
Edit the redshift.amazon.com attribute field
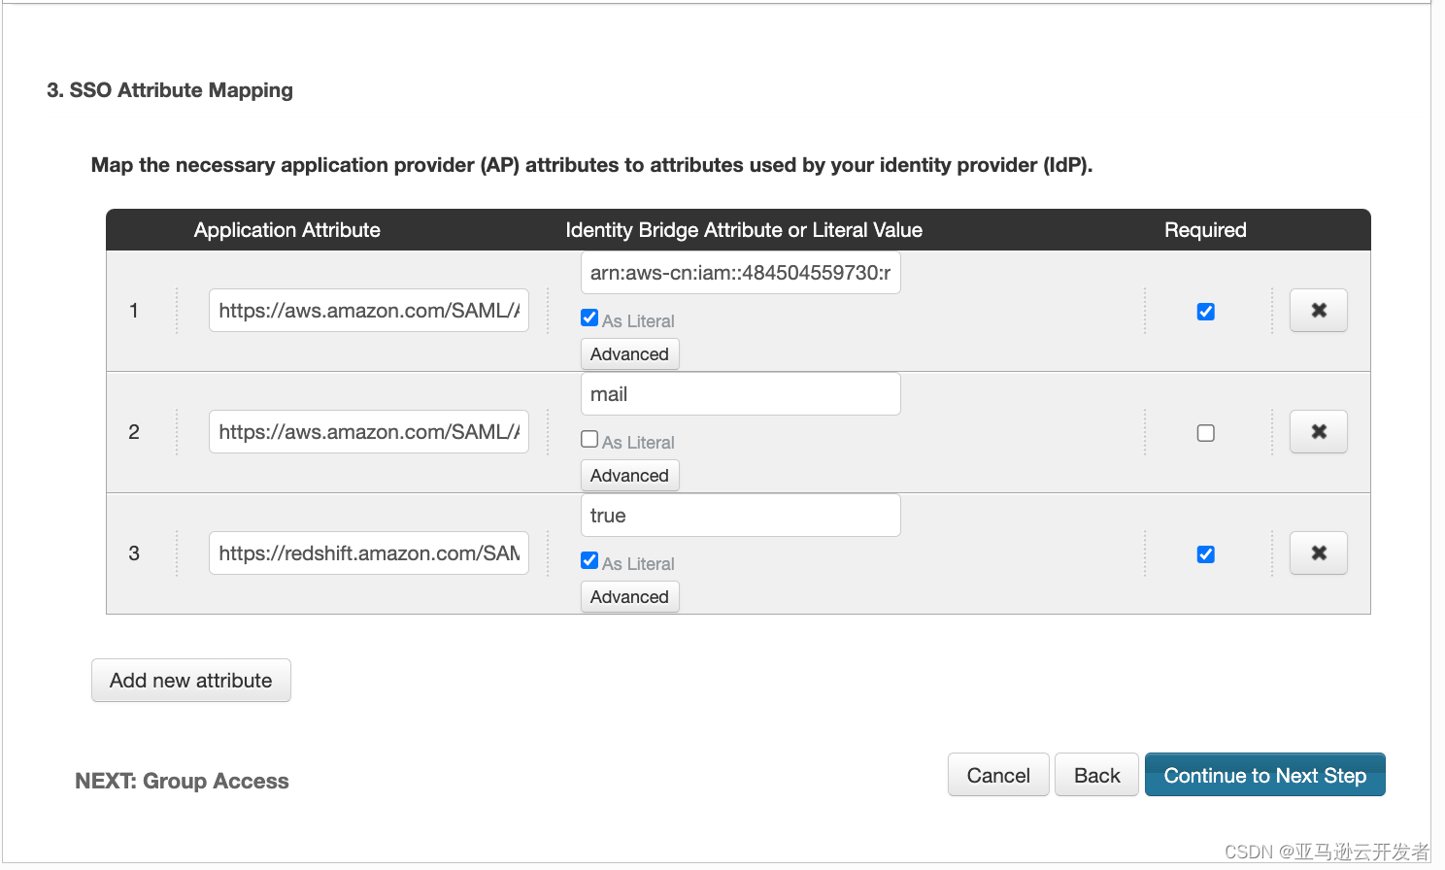[x=369, y=553]
